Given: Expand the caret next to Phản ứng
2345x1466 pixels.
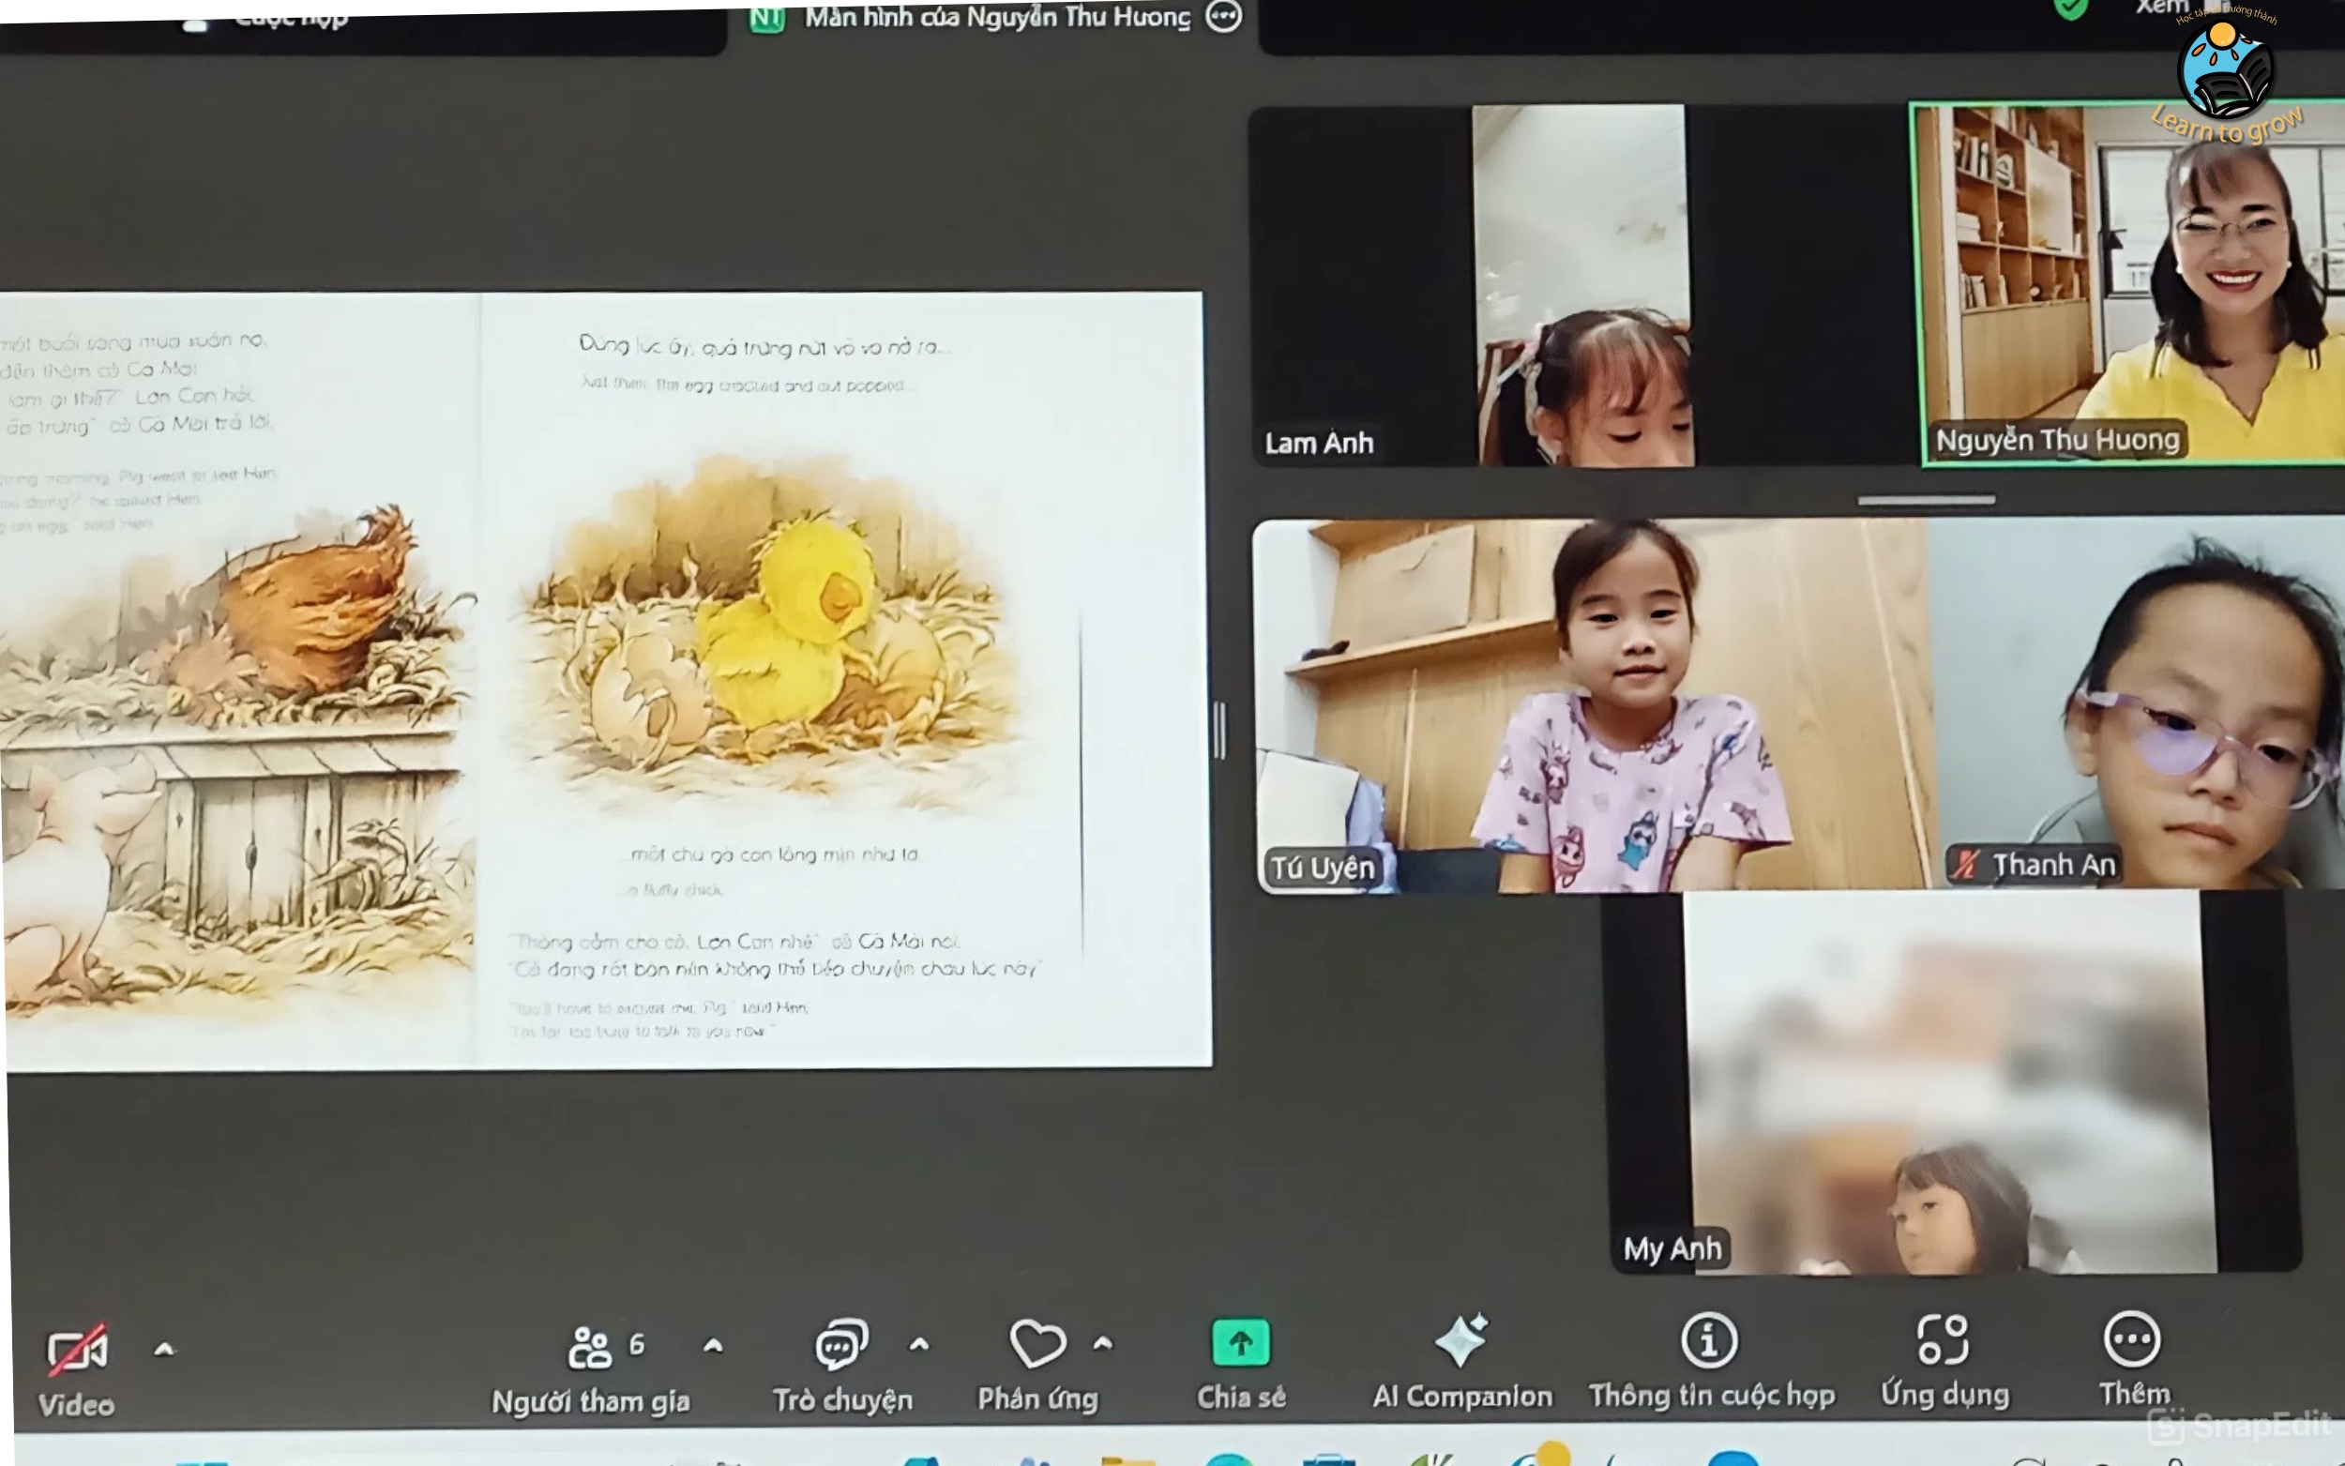Looking at the screenshot, I should (1102, 1344).
